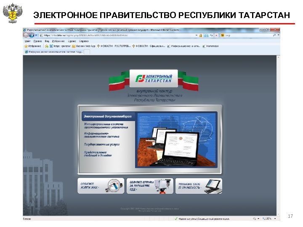The image size is (303, 227).
Task: Click the Избранное star button in favorites bar
Action: tap(33, 46)
